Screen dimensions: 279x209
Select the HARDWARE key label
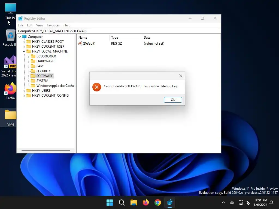click(x=45, y=61)
